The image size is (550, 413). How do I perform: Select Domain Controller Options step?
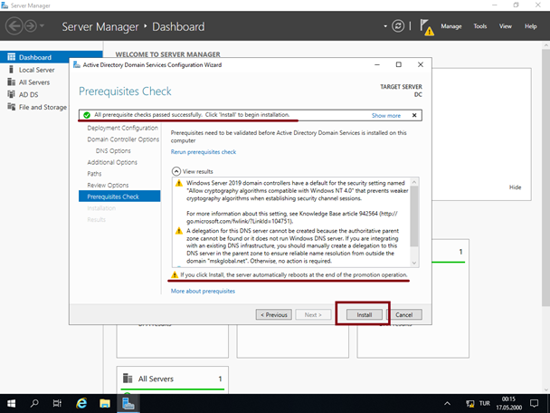point(123,139)
